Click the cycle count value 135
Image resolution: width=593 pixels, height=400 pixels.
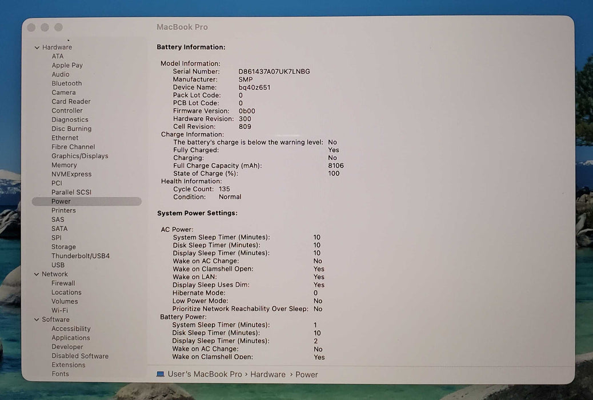[225, 189]
